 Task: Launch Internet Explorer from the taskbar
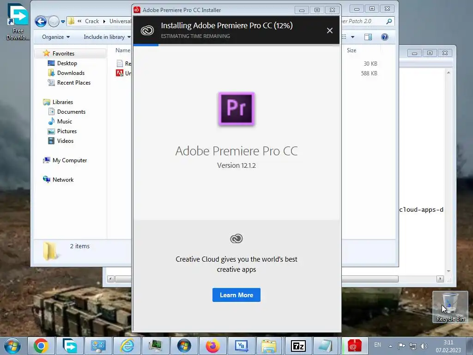point(127,346)
